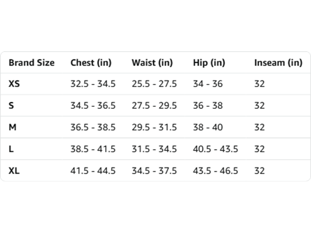Click the Chest (in) column header
This screenshot has width=311, height=233.
tap(91, 62)
